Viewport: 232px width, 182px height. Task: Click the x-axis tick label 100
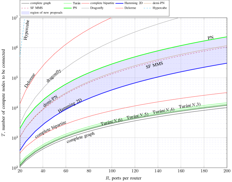112,171
